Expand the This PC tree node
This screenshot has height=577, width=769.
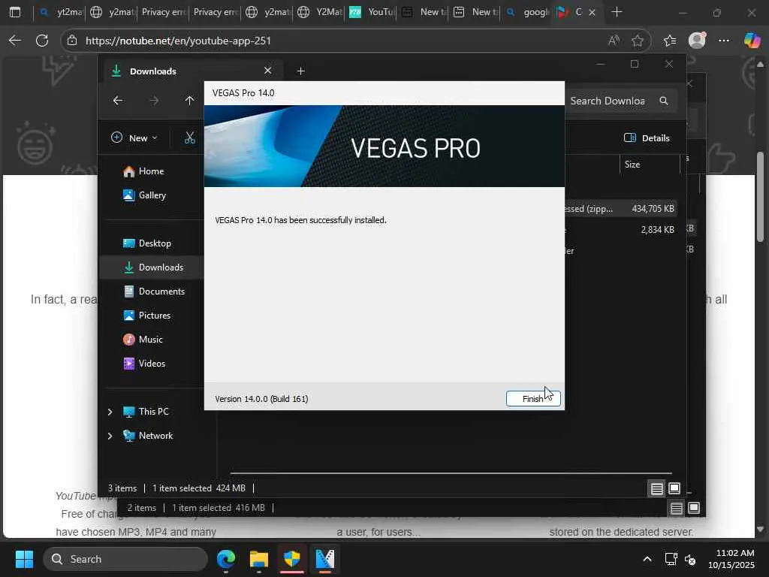[x=110, y=412]
